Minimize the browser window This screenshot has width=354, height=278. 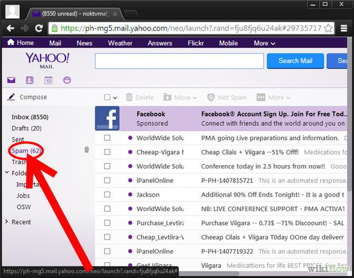[313, 4]
